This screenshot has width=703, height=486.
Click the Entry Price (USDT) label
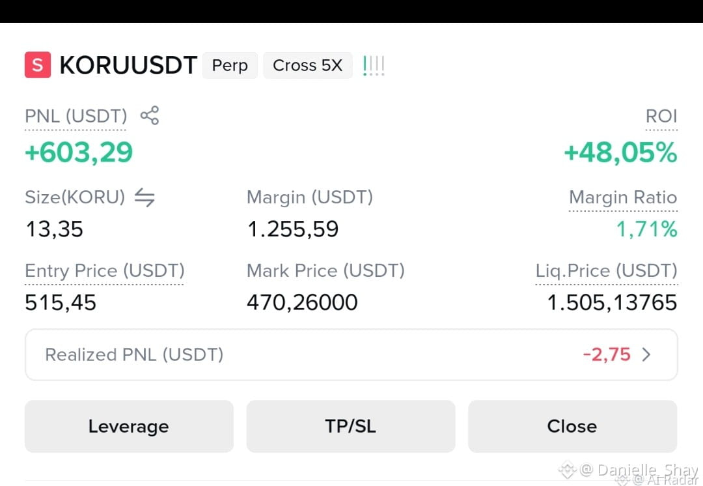(x=104, y=271)
